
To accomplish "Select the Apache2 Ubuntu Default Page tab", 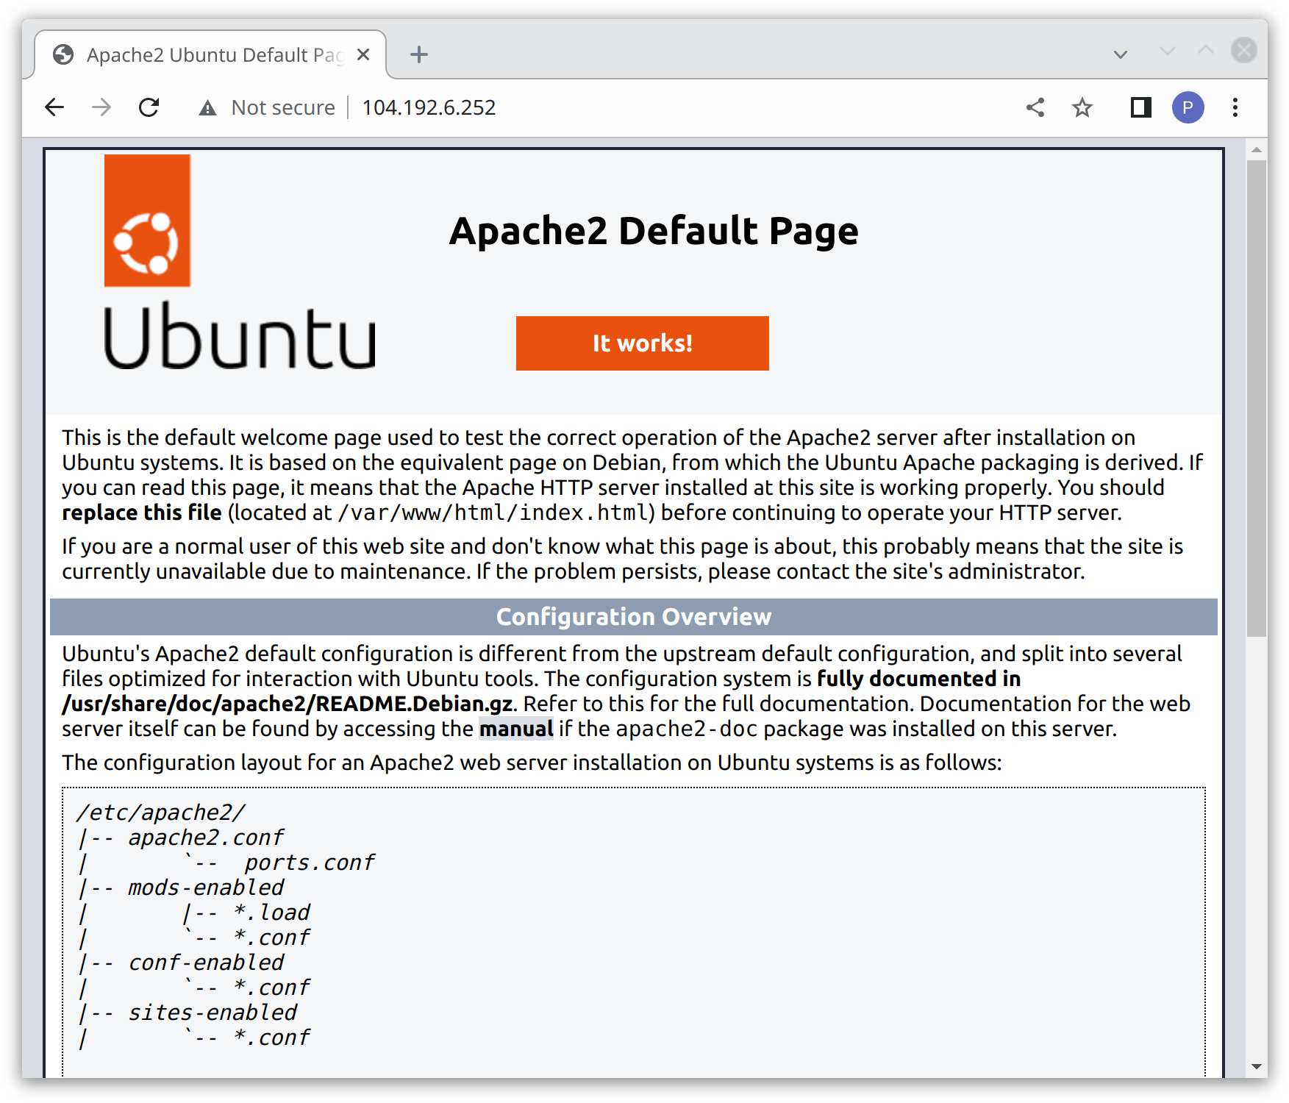I will point(211,54).
